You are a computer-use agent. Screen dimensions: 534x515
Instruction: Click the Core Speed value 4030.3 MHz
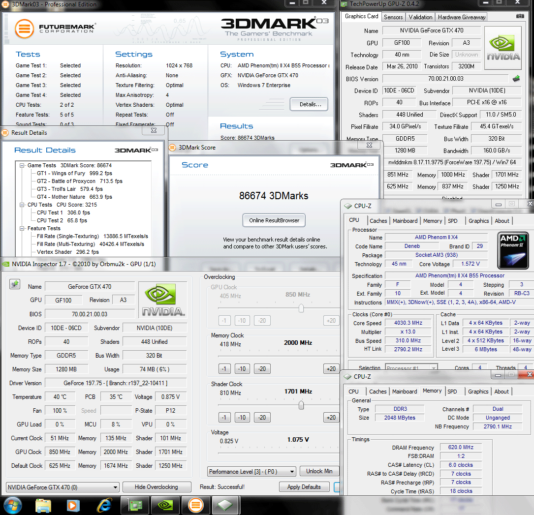click(408, 323)
